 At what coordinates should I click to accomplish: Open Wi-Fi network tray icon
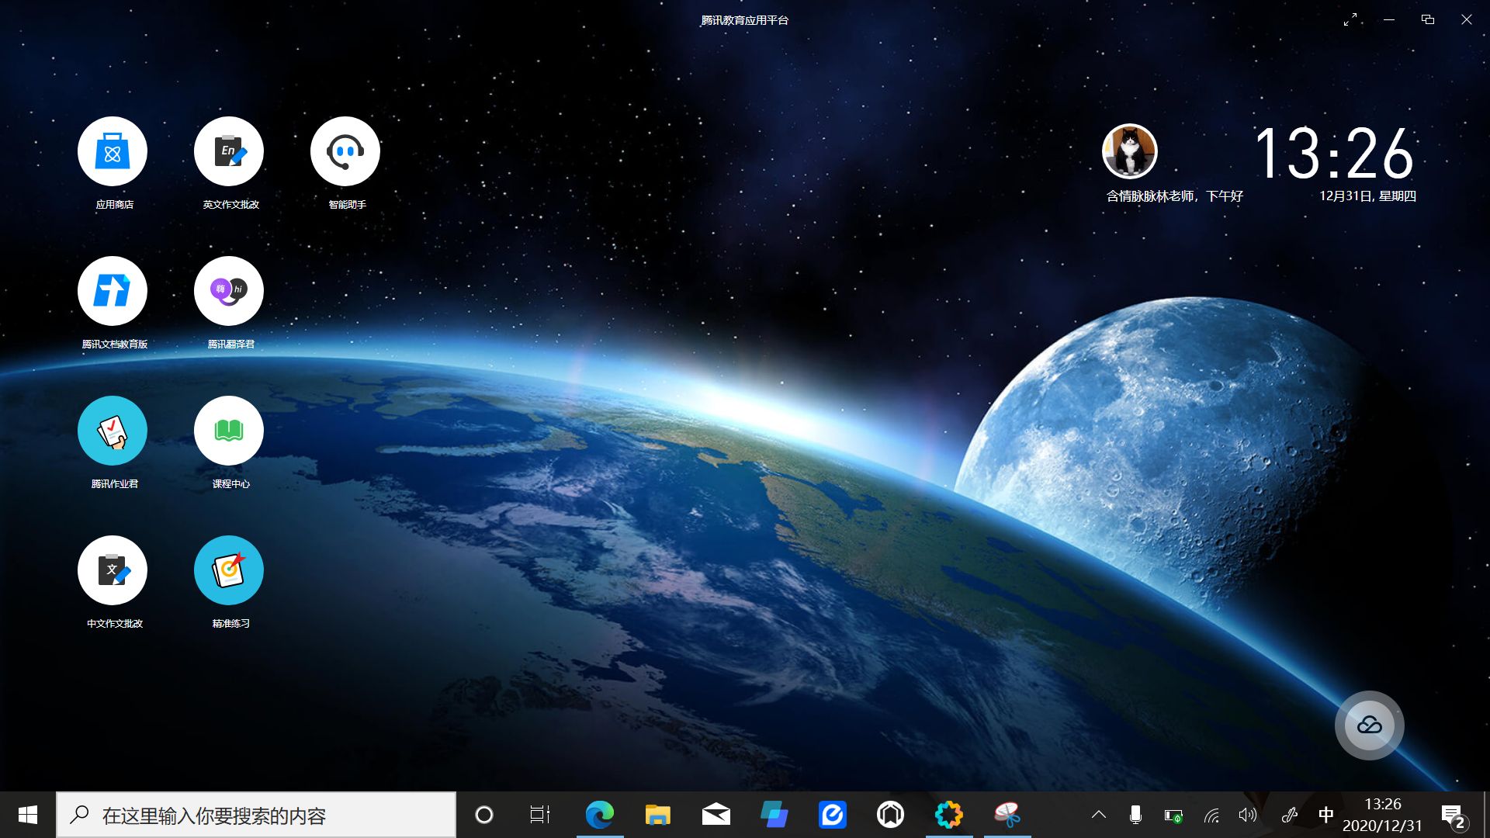pos(1211,815)
